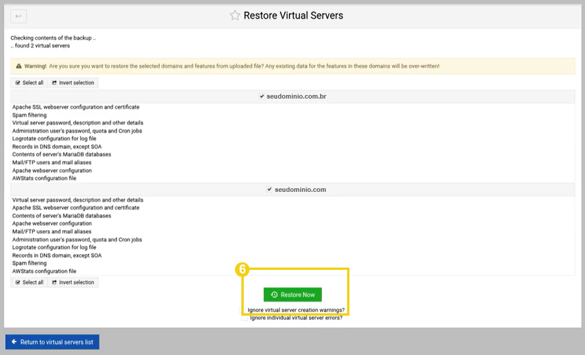Select the Mail/FTP users and mail aliases row
This screenshot has width=585, height=355.
[51, 162]
